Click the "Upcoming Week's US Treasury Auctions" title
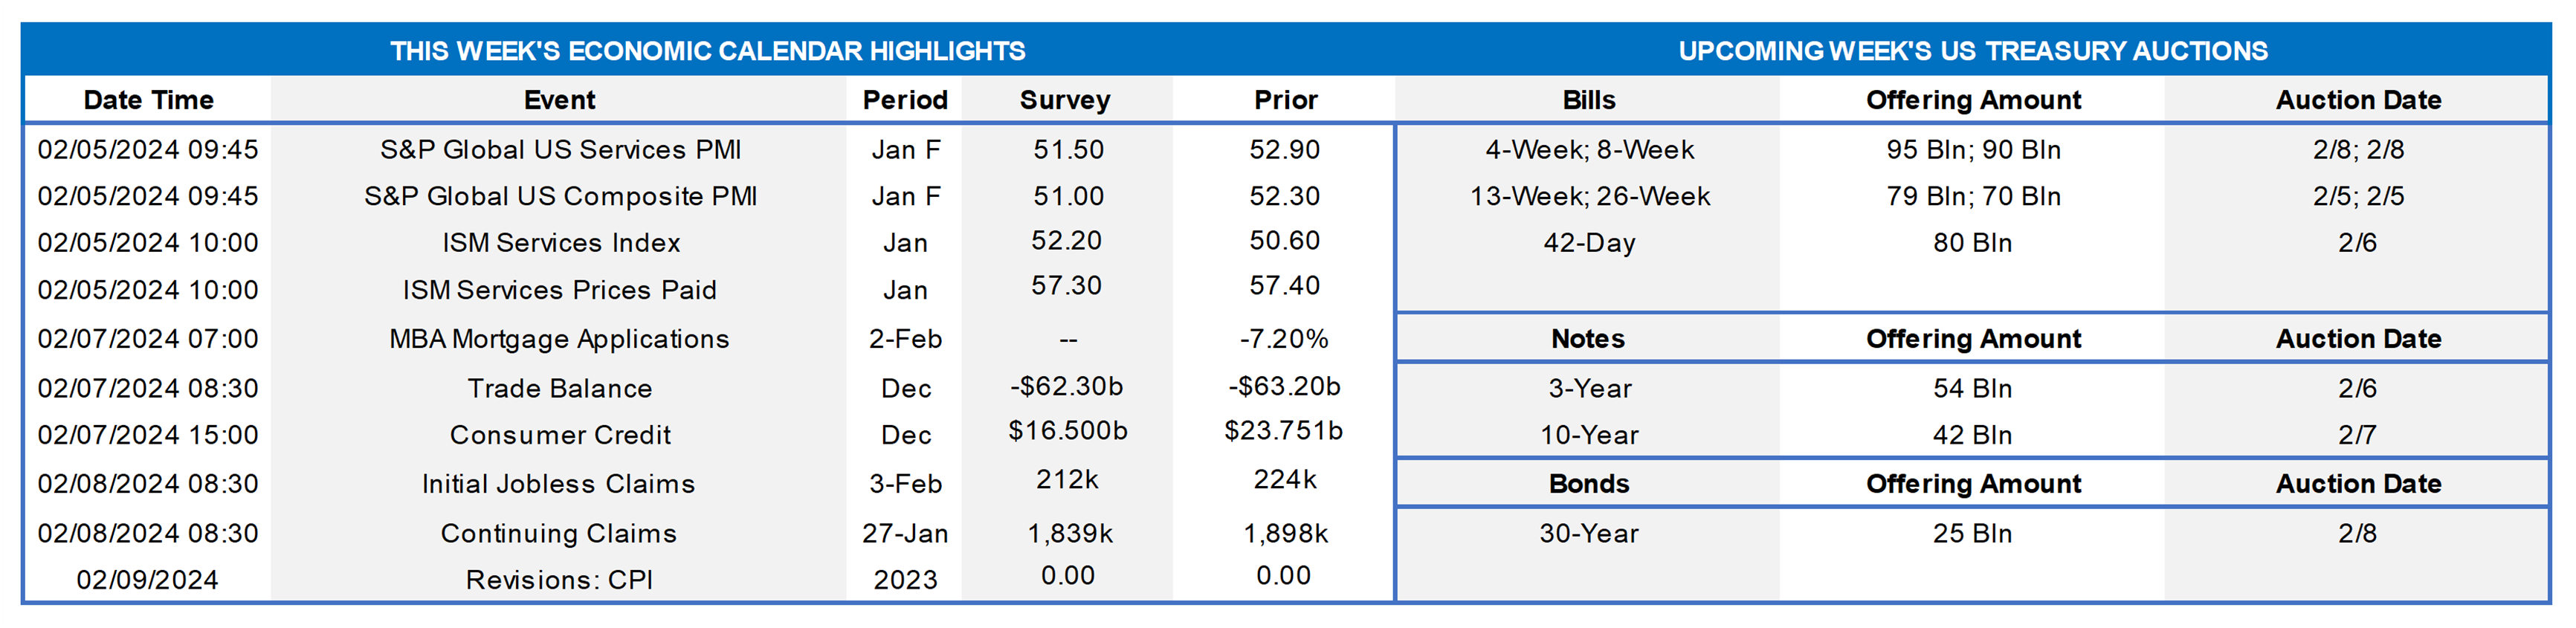2576x628 pixels. point(1972,51)
